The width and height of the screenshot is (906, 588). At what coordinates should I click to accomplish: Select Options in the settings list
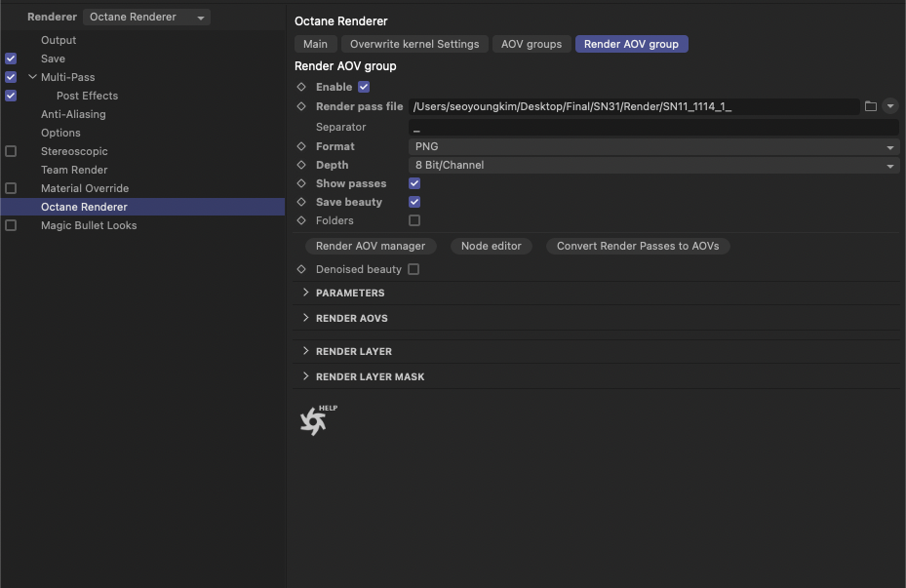[x=60, y=133]
